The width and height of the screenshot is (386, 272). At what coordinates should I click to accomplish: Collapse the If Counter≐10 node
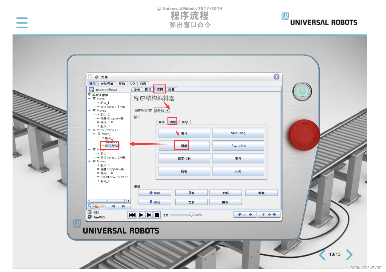coord(94,130)
